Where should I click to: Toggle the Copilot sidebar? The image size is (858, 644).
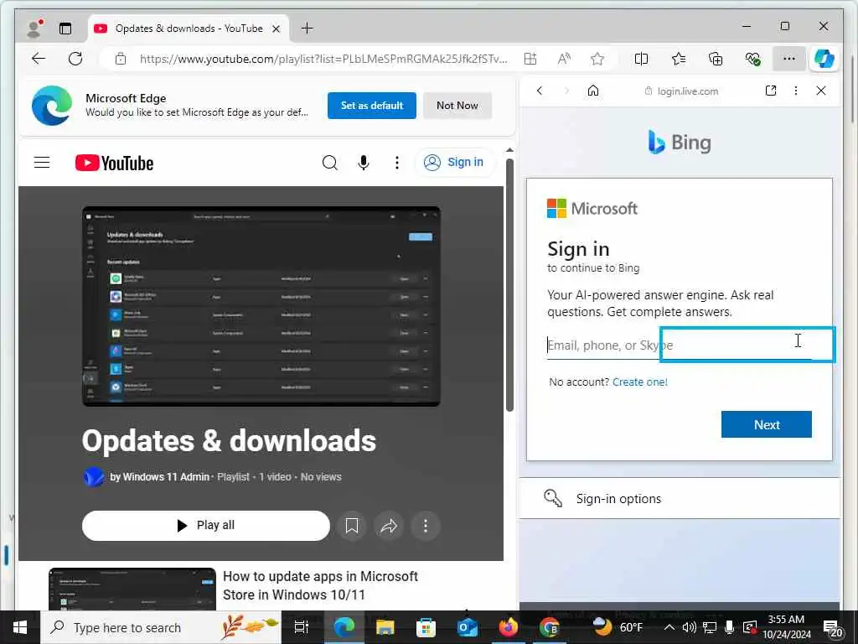[824, 59]
